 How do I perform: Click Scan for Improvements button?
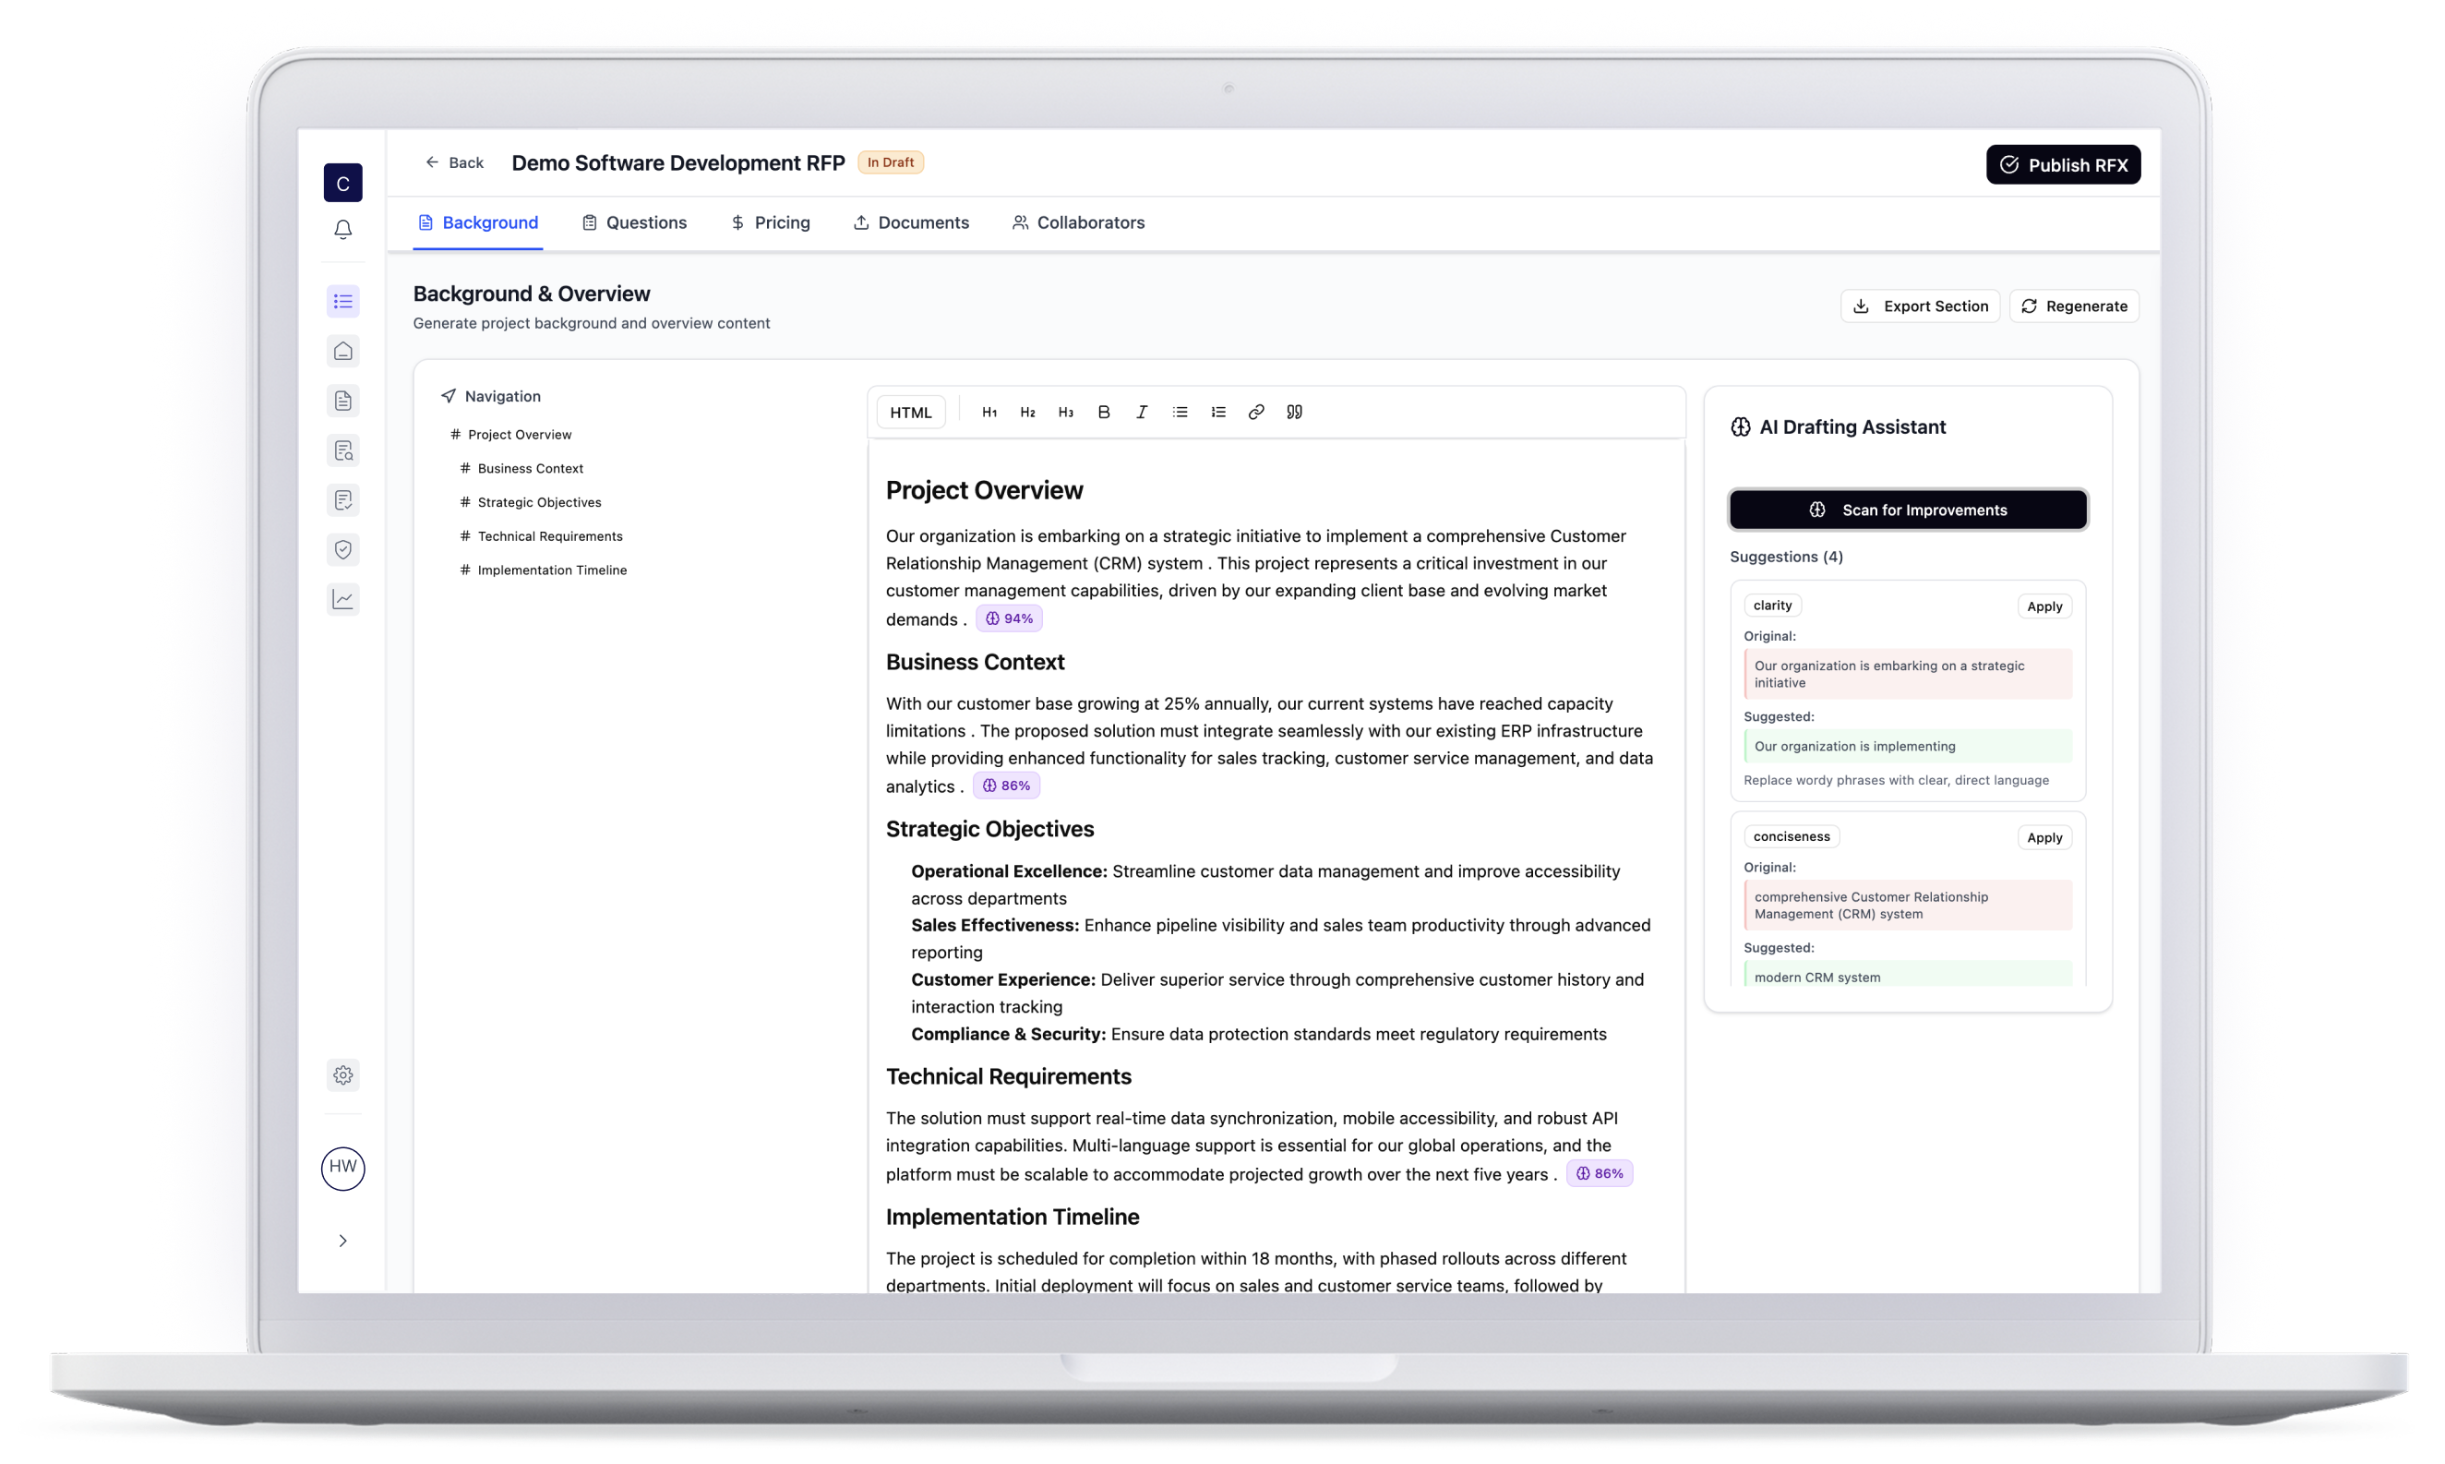pyautogui.click(x=1908, y=510)
